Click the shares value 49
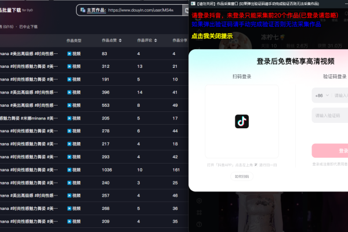Image resolution: width=348 pixels, height=232 pixels. point(175,105)
